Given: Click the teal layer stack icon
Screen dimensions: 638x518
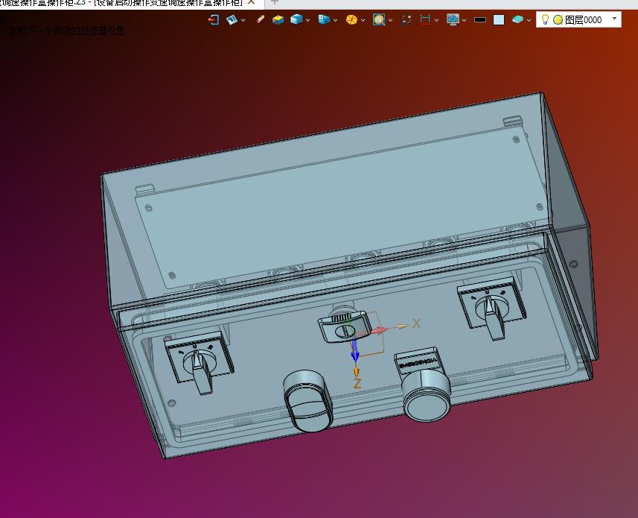Looking at the screenshot, I should point(517,19).
